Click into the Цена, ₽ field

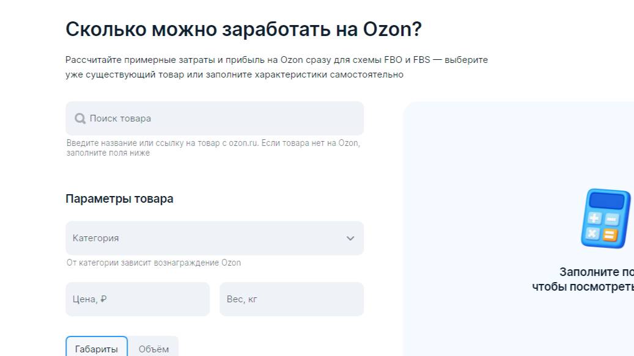point(138,299)
